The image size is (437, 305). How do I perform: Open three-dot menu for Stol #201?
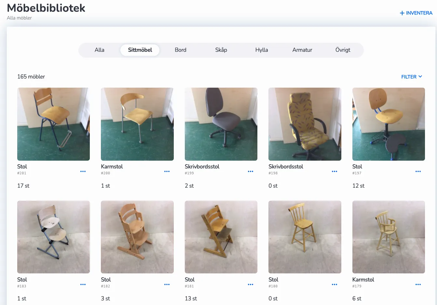(x=83, y=171)
